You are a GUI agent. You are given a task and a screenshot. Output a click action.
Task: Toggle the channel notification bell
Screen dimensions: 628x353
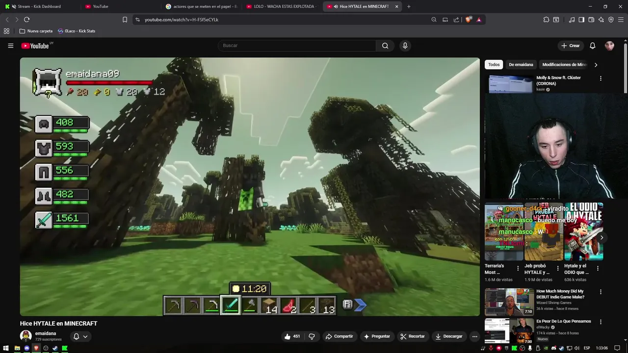76,336
